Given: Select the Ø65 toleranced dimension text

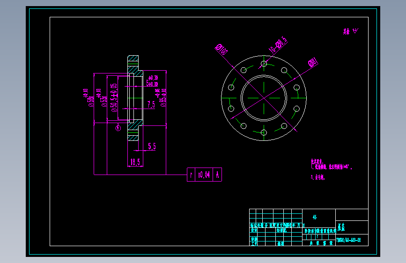Looking at the screenshot, I should pos(161,98).
